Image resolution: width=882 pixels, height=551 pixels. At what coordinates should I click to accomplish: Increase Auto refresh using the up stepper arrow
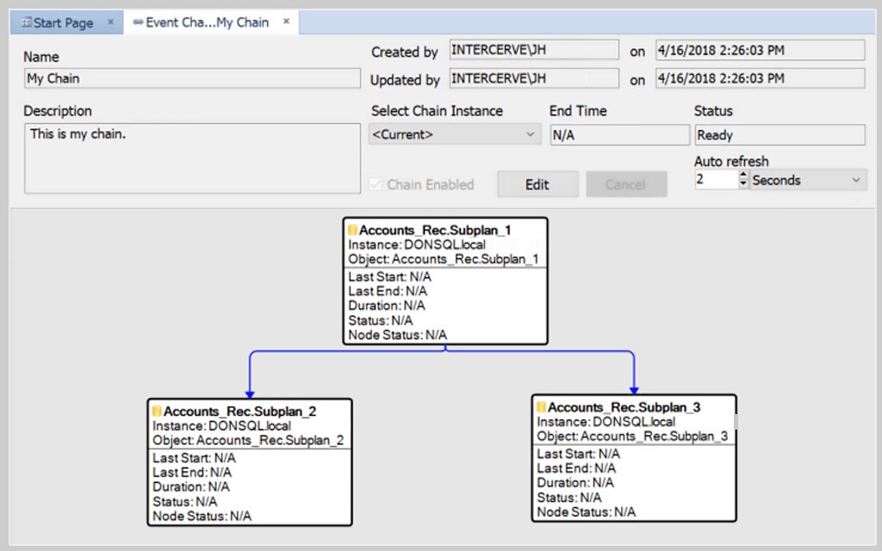pos(743,175)
